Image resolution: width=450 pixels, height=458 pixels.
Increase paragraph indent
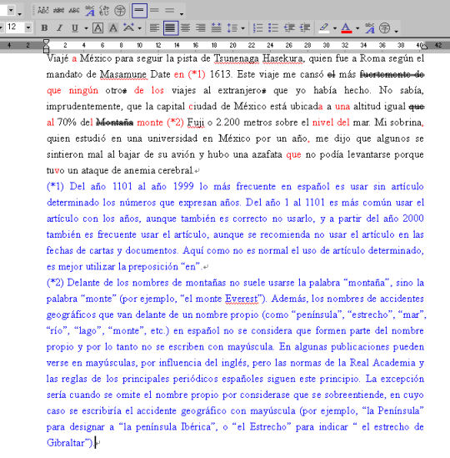coord(305,28)
